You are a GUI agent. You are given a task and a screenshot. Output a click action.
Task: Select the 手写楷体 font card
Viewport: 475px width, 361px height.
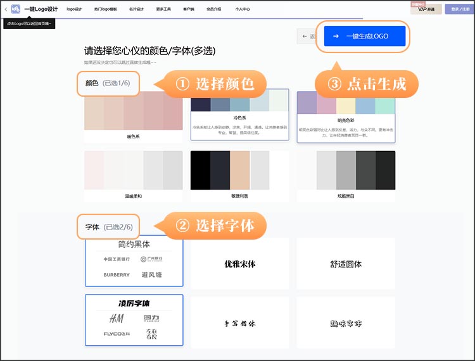239,322
